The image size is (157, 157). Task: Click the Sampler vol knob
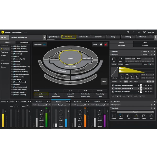[114, 59]
